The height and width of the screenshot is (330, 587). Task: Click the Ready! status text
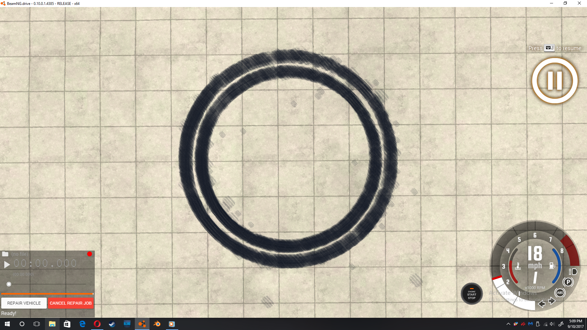point(9,313)
